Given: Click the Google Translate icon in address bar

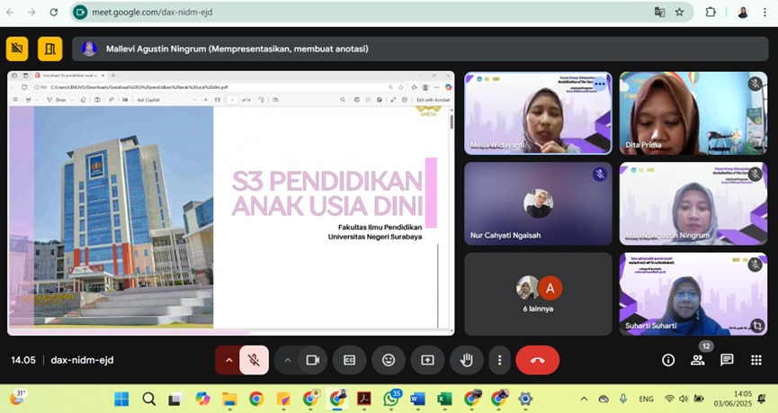Looking at the screenshot, I should (x=659, y=13).
